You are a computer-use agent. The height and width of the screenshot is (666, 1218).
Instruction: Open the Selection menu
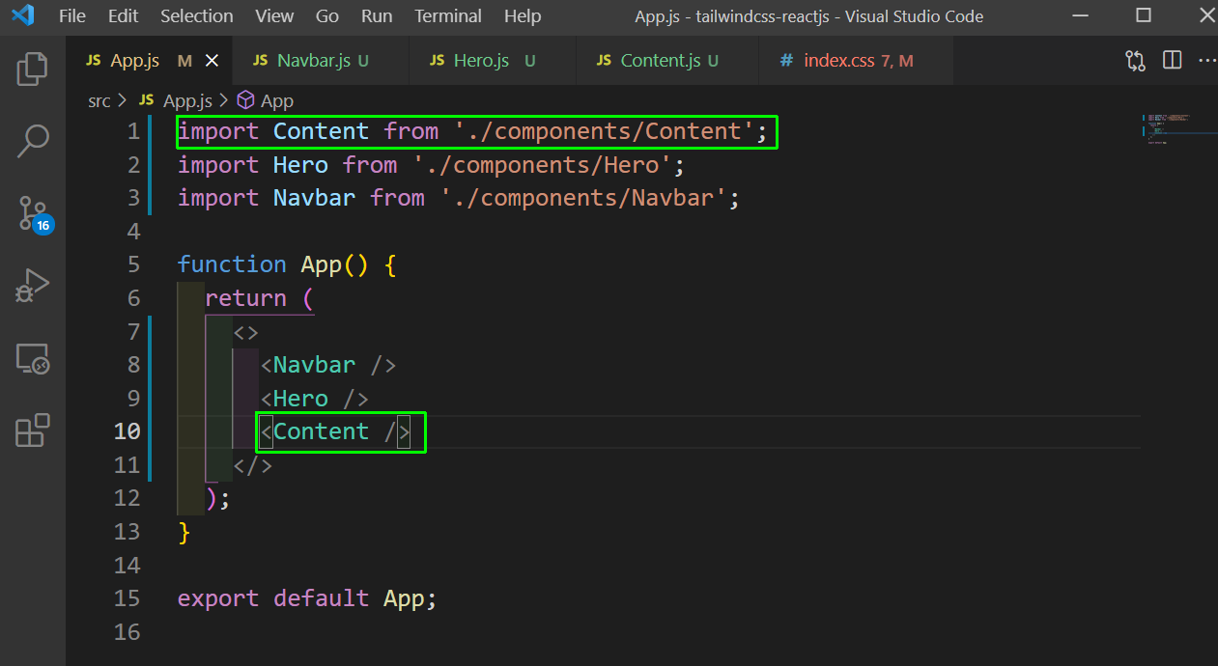click(197, 16)
